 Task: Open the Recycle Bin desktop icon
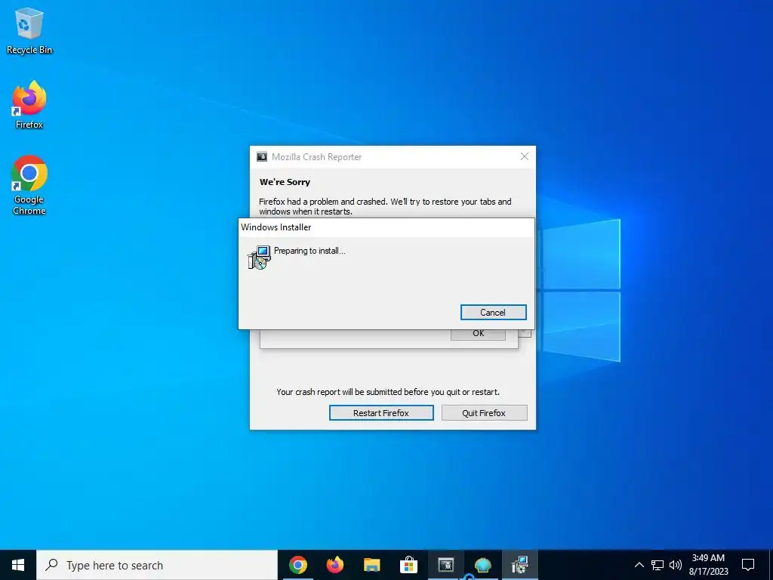click(29, 30)
